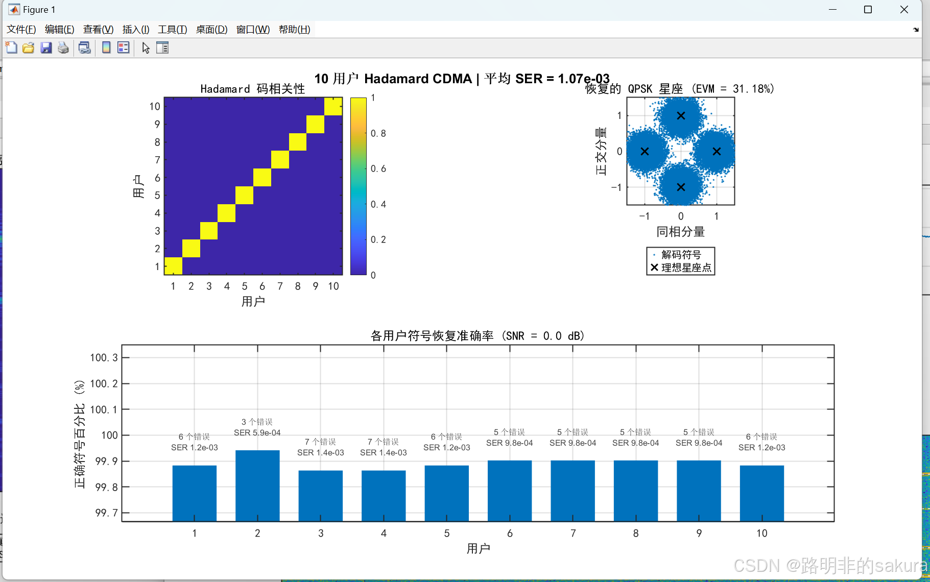The height and width of the screenshot is (582, 930).
Task: Click the dock figure arrow at the menu bar's end
Action: [x=916, y=30]
